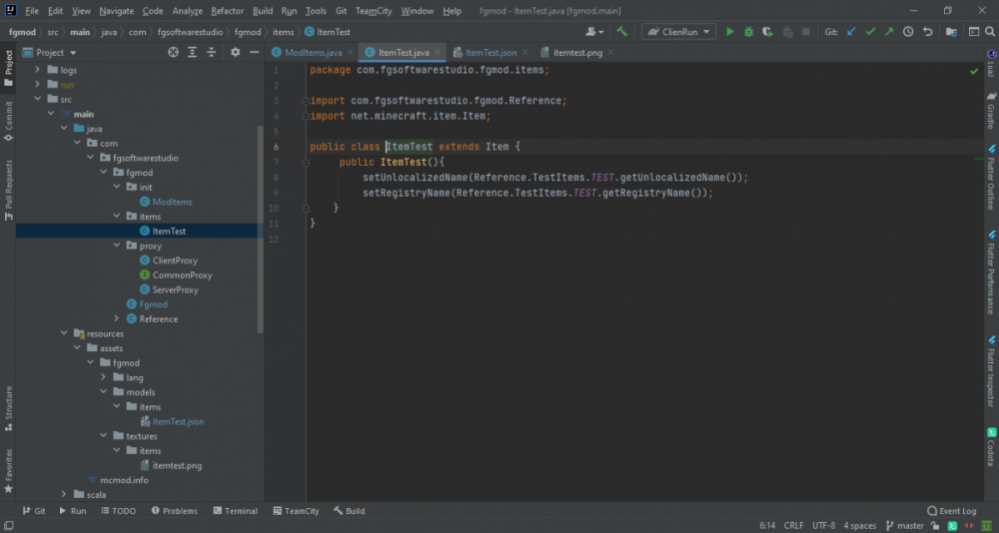Viewport: 999px width, 533px height.
Task: Collapse the resources folder
Action: [x=64, y=333]
